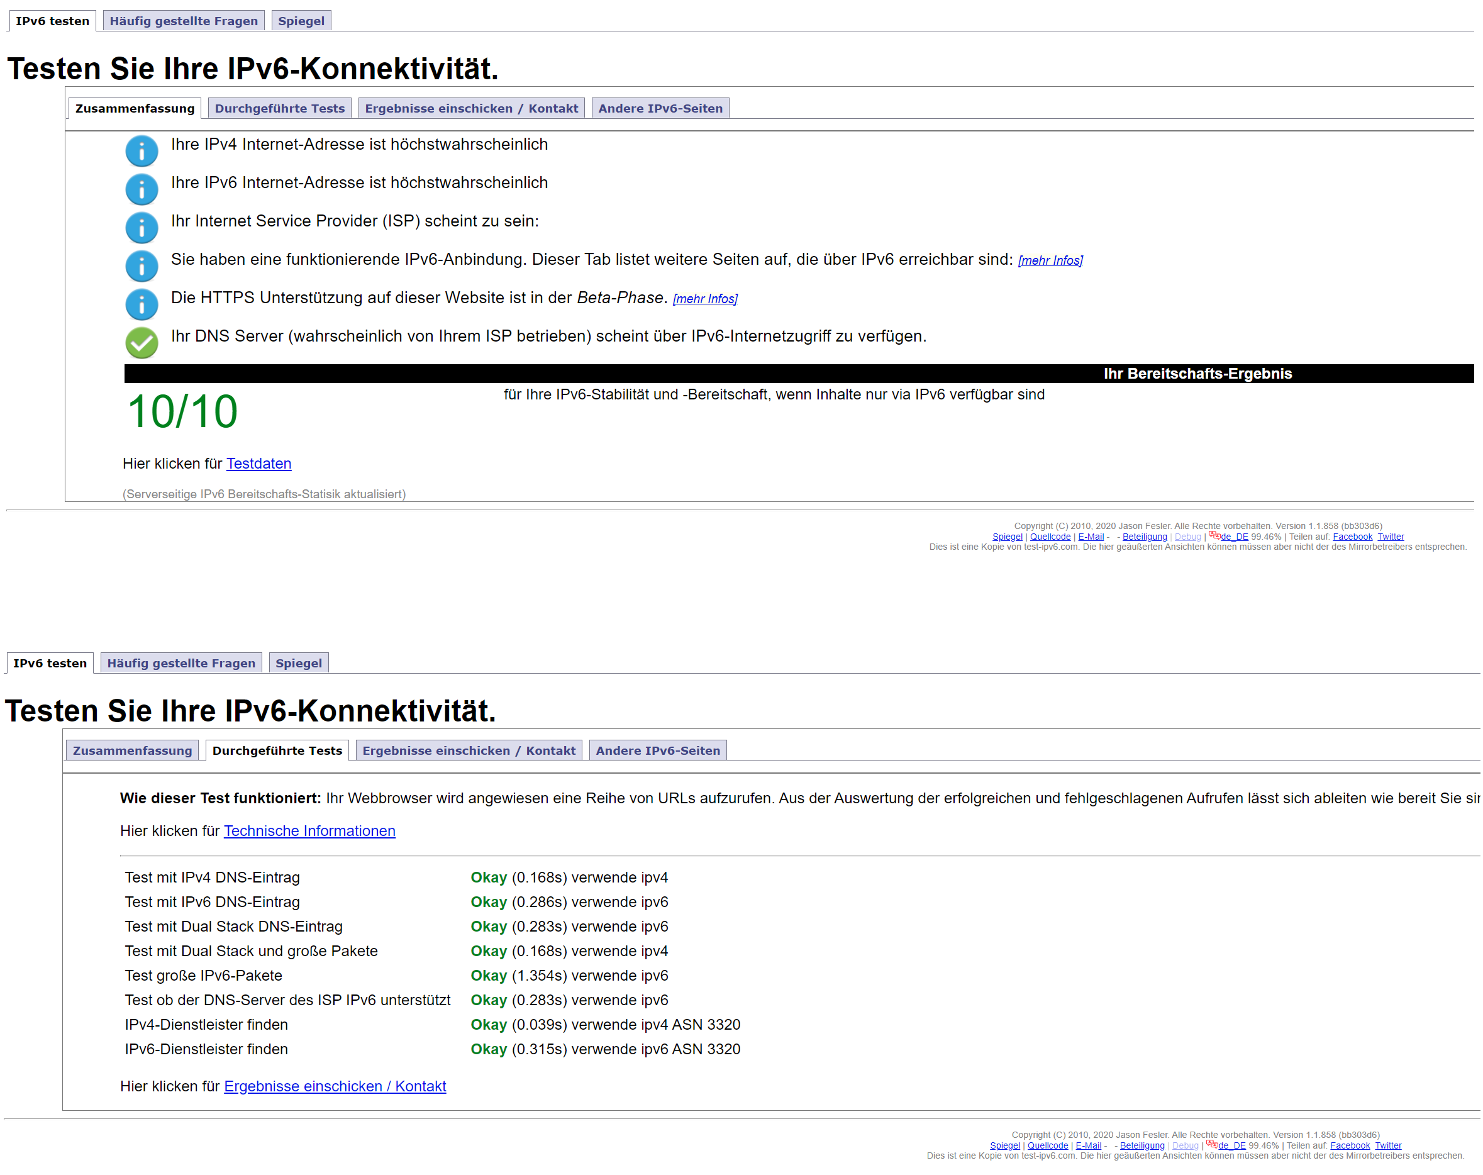The width and height of the screenshot is (1483, 1175).
Task: Open upper 'Durchgeführte Tests' tab
Action: point(279,108)
